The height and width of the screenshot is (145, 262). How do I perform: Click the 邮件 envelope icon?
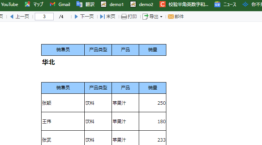(171, 17)
